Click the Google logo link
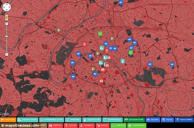Viewport: 194px width, 128px height. click(5, 114)
